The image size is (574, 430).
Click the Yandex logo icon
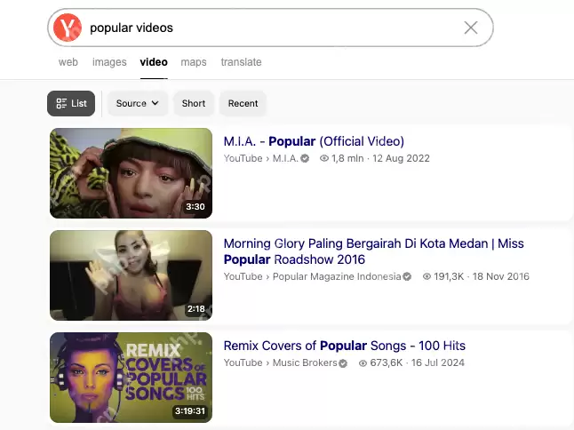tap(67, 28)
